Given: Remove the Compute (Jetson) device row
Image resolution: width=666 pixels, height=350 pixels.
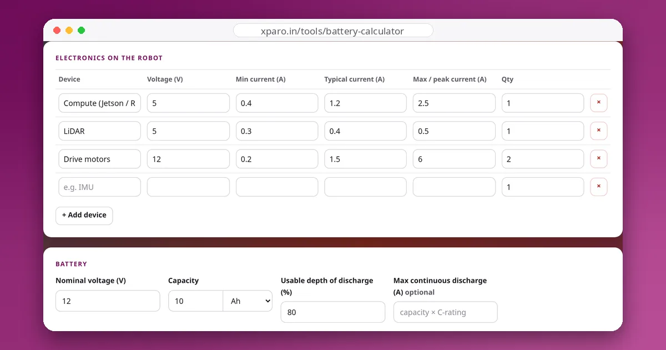Looking at the screenshot, I should (x=598, y=103).
